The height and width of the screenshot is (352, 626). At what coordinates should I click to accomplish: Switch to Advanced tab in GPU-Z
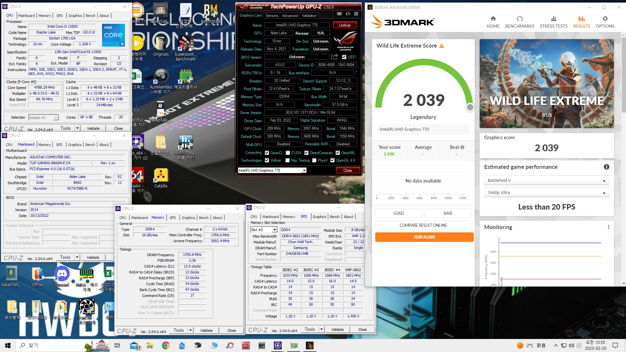[290, 16]
